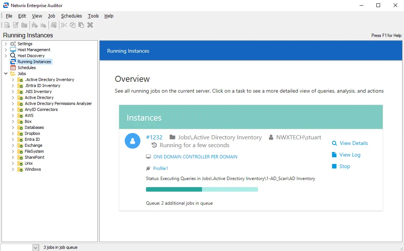Expand the Host Discovery node
This screenshot has width=404, height=251.
coord(6,56)
